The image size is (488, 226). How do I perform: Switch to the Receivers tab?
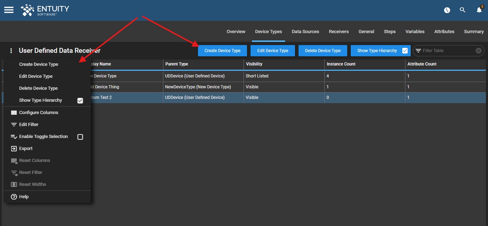point(339,32)
